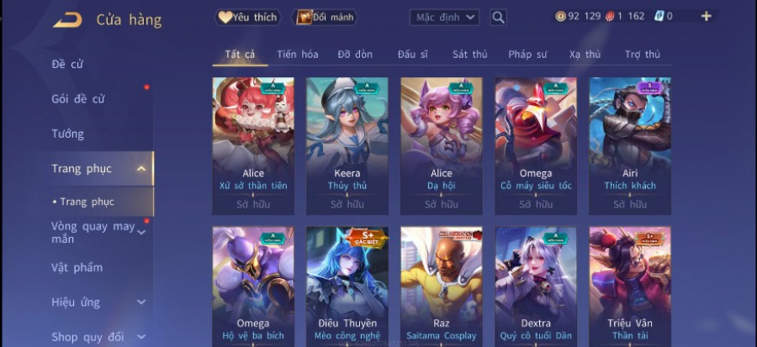Screen dimensions: 757x347
Task: Open Raz Saitama Cosplay skin card
Action: (442, 287)
